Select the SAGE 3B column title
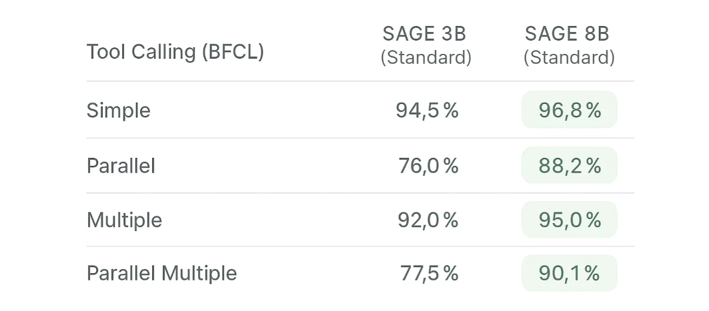 click(x=426, y=33)
